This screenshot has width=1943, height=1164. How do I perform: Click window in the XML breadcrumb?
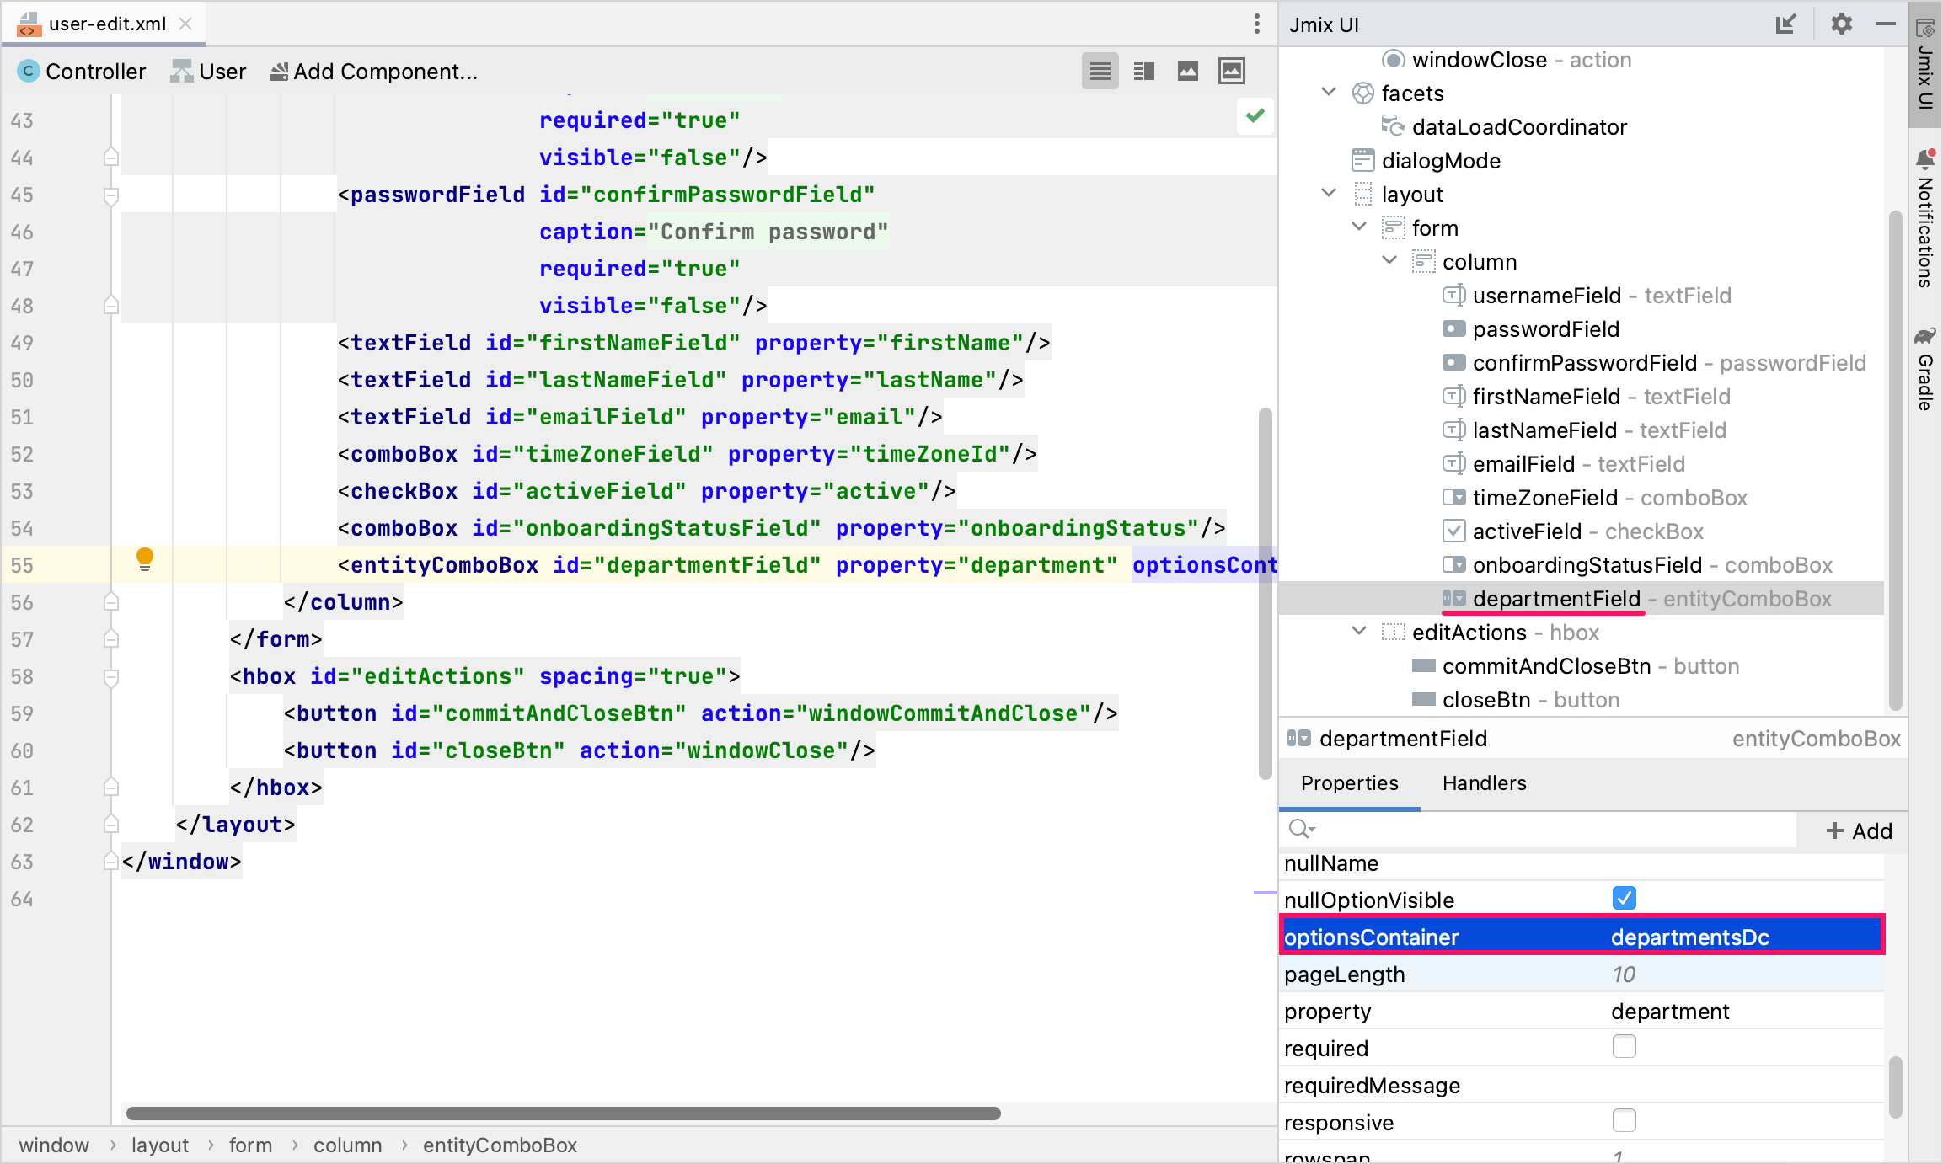click(54, 1145)
